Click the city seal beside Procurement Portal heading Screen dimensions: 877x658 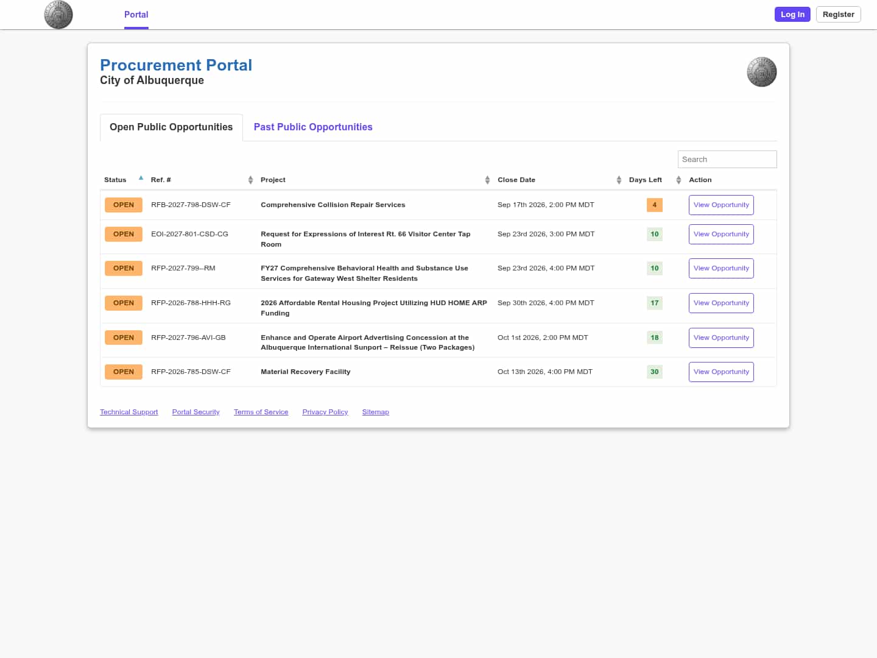(762, 72)
